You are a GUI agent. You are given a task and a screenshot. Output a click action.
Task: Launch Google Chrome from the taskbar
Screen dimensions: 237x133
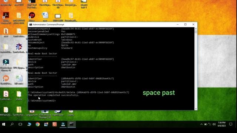coord(38,124)
